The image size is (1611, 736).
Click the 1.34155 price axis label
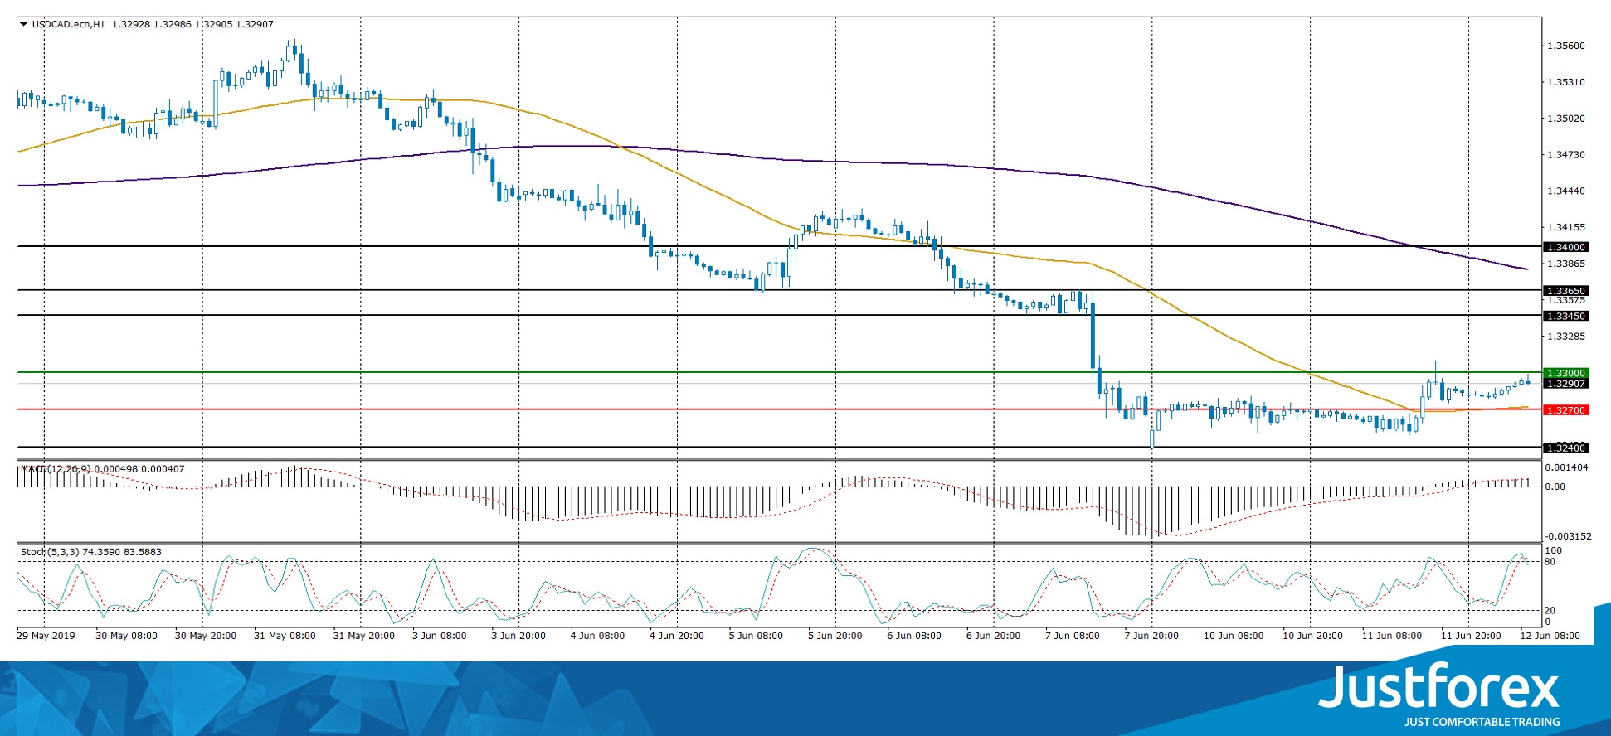1566,227
